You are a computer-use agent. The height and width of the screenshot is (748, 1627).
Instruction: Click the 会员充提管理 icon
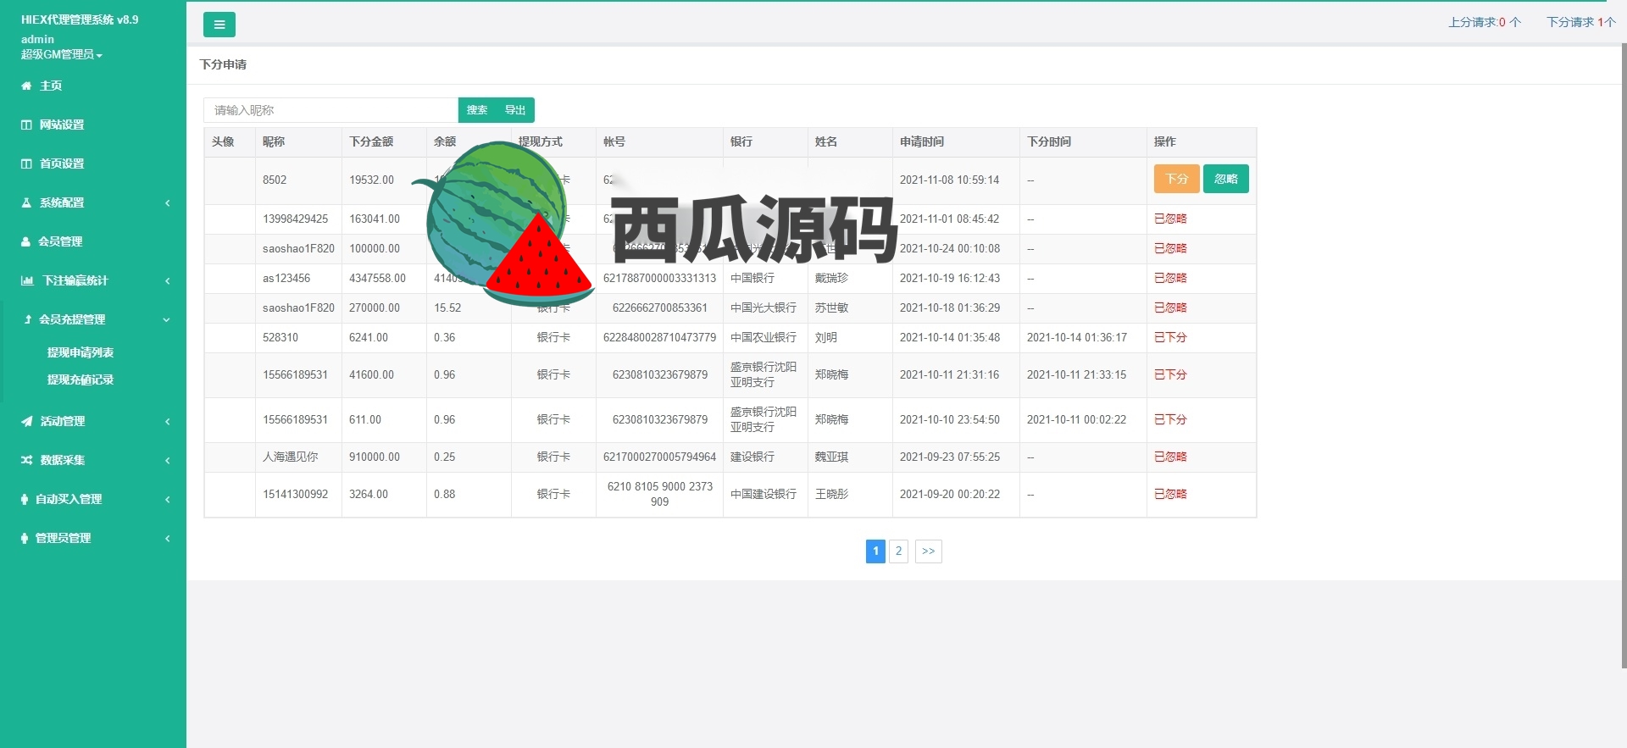click(x=28, y=319)
